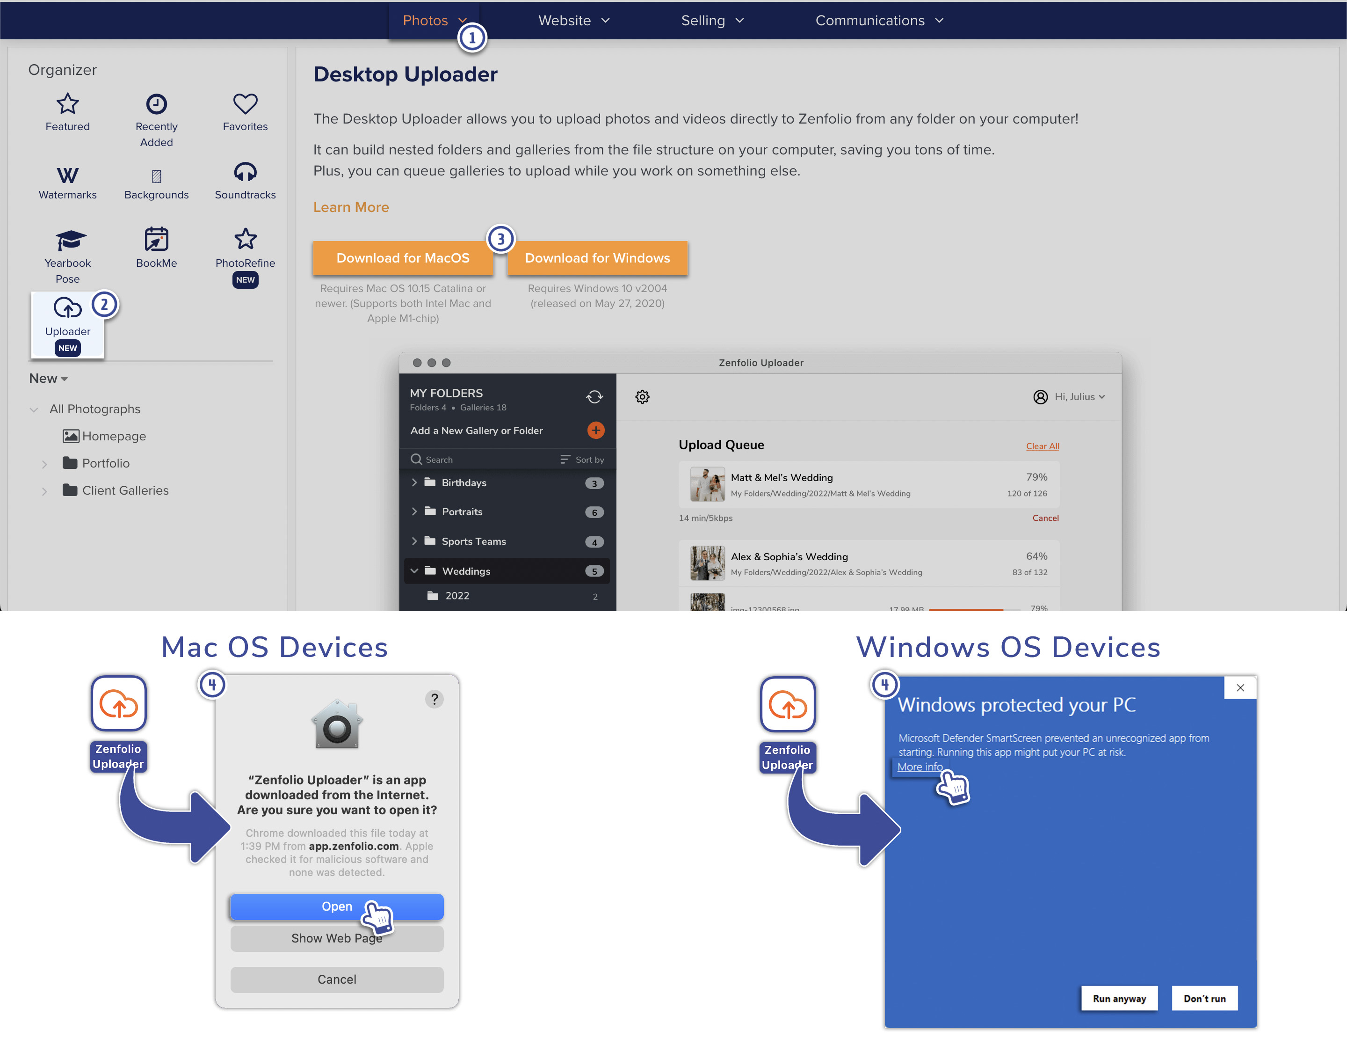Click the Favorites heart icon
Viewport: 1347px width, 1052px height.
tap(245, 104)
